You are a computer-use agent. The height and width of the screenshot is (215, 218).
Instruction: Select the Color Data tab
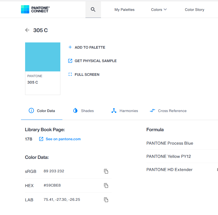(42, 111)
